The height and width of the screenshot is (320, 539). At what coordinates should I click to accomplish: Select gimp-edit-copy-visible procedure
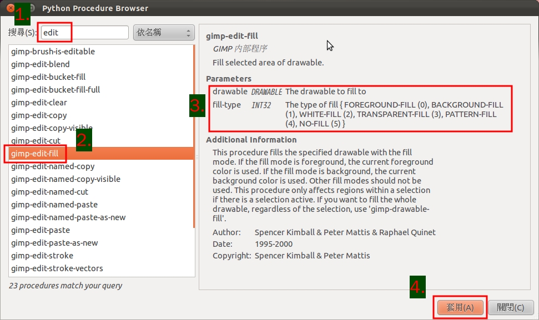pos(101,128)
